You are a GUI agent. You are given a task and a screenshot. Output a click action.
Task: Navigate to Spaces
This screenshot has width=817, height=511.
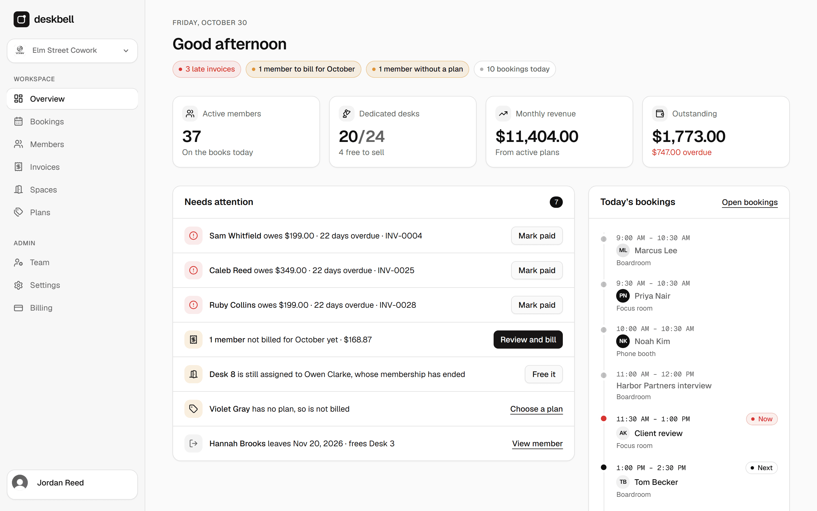72,190
